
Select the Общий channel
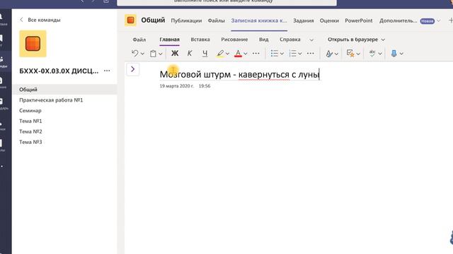64,90
